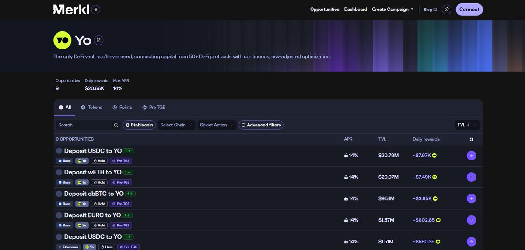Click YO token icon next to ~$3.65K
The height and width of the screenshot is (250, 525).
point(435,198)
